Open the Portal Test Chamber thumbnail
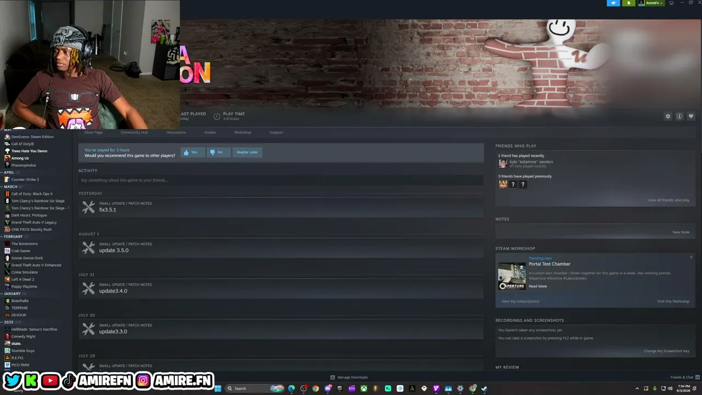Screen dimensions: 702x395 [512, 276]
